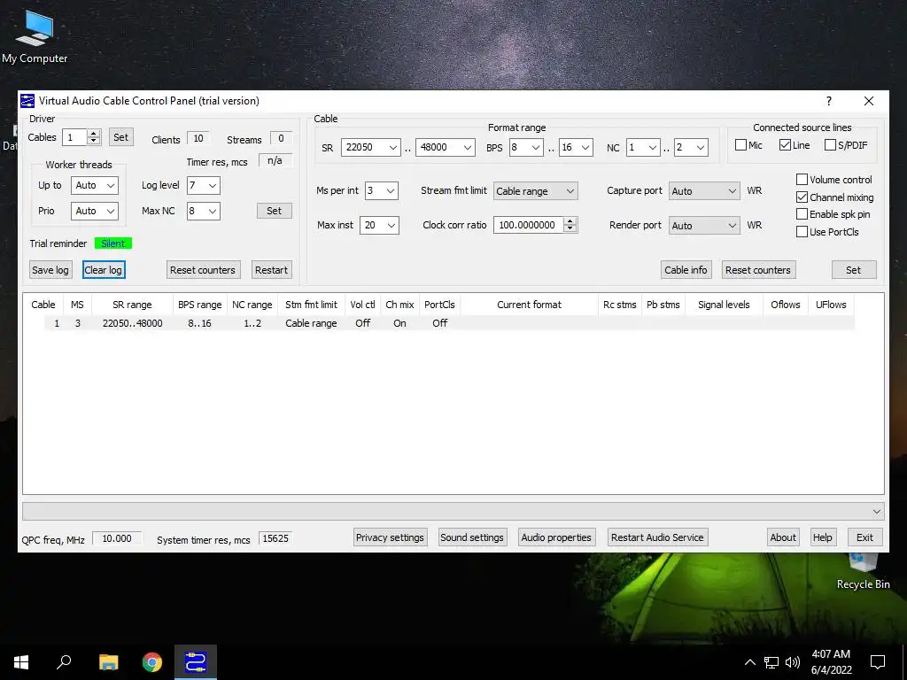Click the Help button

click(x=823, y=537)
